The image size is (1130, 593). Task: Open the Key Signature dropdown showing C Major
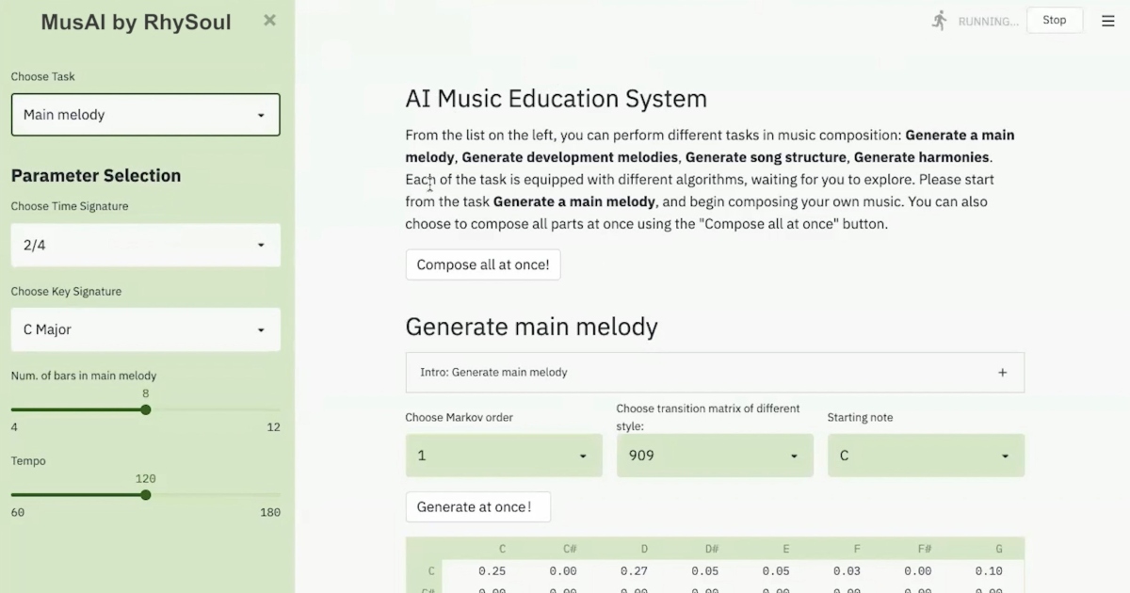tap(145, 329)
